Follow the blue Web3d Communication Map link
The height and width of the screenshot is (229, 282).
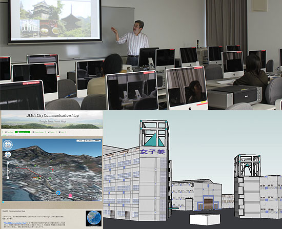(15, 223)
